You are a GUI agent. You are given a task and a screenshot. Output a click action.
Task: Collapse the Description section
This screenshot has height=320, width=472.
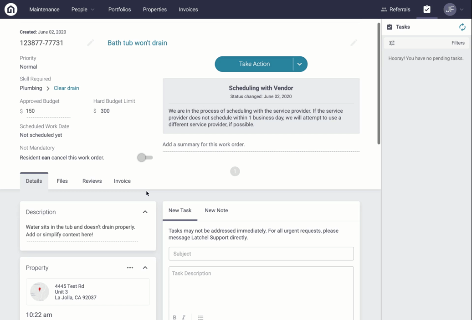[145, 212]
